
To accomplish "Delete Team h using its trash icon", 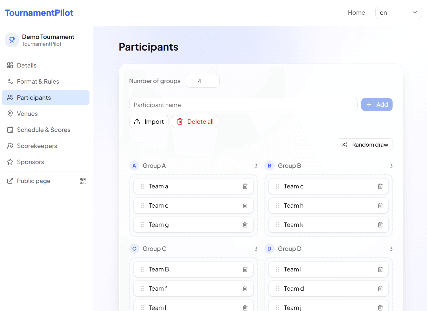I will point(380,206).
